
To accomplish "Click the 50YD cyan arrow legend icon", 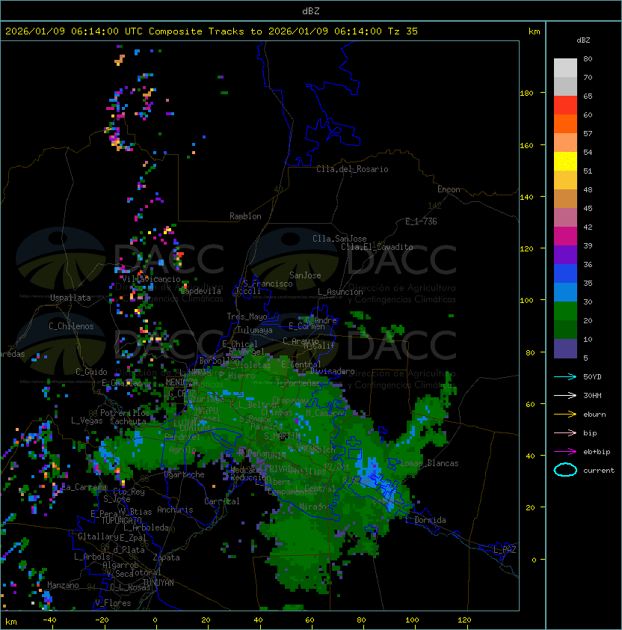I will [x=565, y=377].
